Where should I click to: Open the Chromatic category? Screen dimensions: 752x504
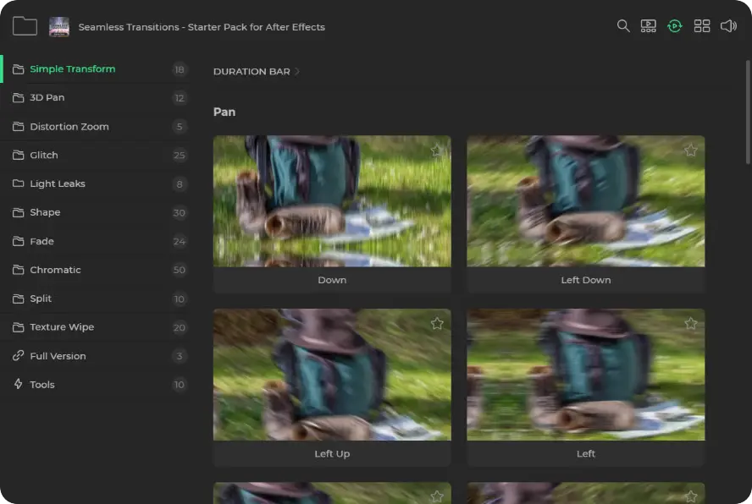pyautogui.click(x=95, y=270)
